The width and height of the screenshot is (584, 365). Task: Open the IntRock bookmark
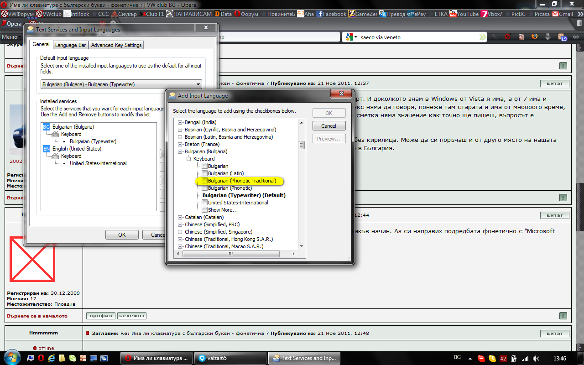(x=77, y=14)
